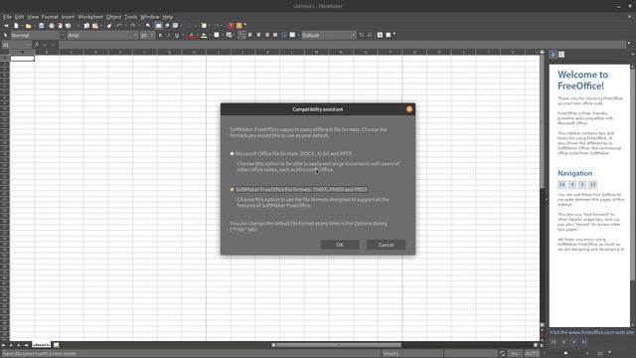Click the paste icon in toolbar
Screen dimensions: 636x358
coord(95,26)
